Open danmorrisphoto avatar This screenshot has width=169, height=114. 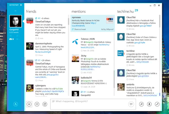30,46
